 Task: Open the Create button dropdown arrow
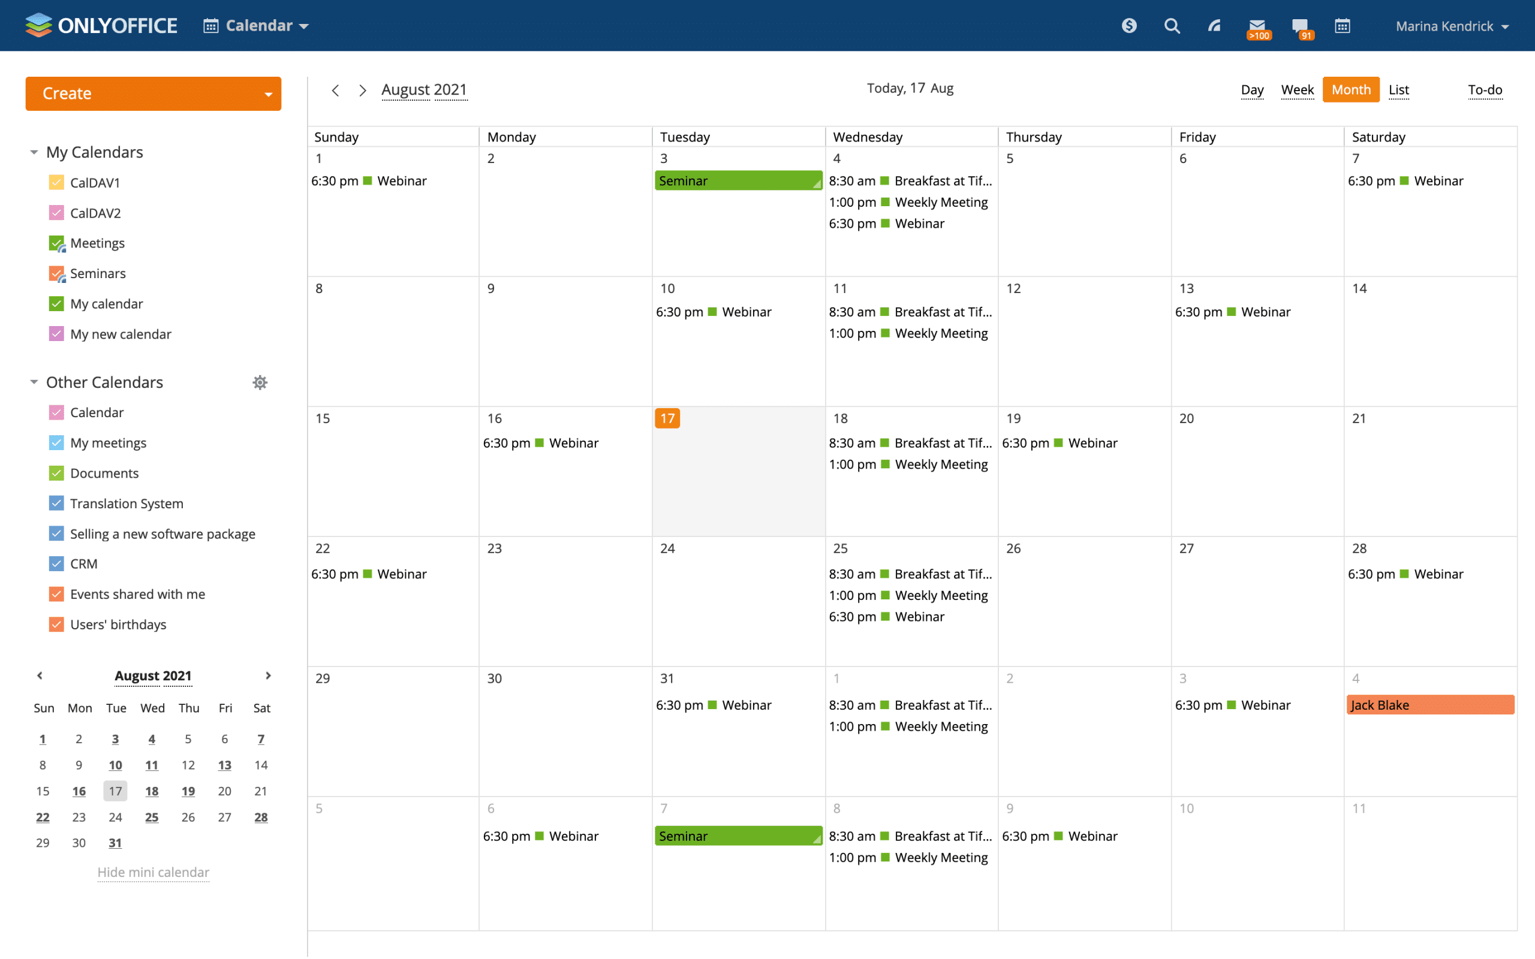tap(267, 94)
